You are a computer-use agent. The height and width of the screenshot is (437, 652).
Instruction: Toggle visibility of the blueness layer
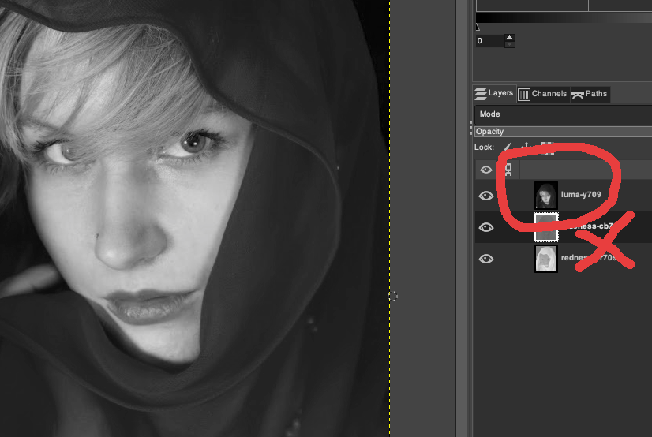[x=486, y=227]
